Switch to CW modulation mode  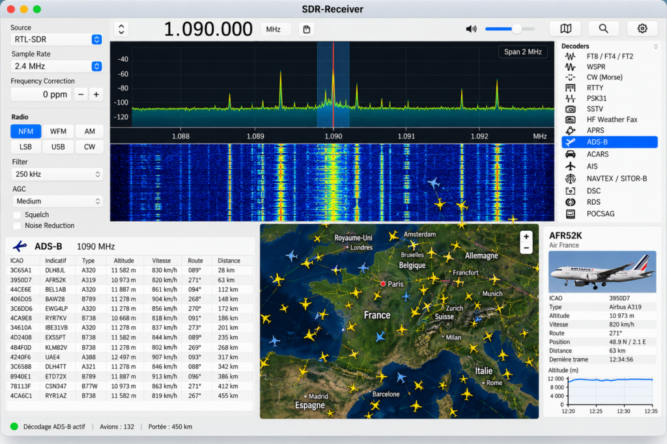point(89,147)
